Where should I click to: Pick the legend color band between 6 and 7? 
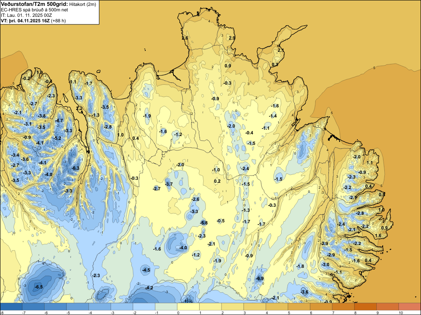coord(321,307)
